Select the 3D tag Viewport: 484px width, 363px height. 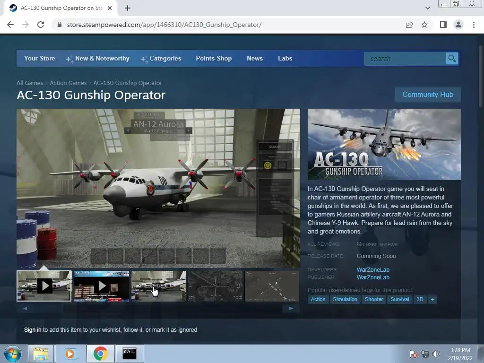(x=420, y=299)
